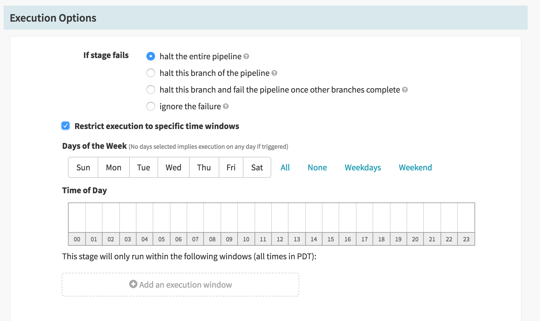The image size is (540, 321).
Task: Click the 17 hour label in Time of Day
Action: [x=365, y=239]
